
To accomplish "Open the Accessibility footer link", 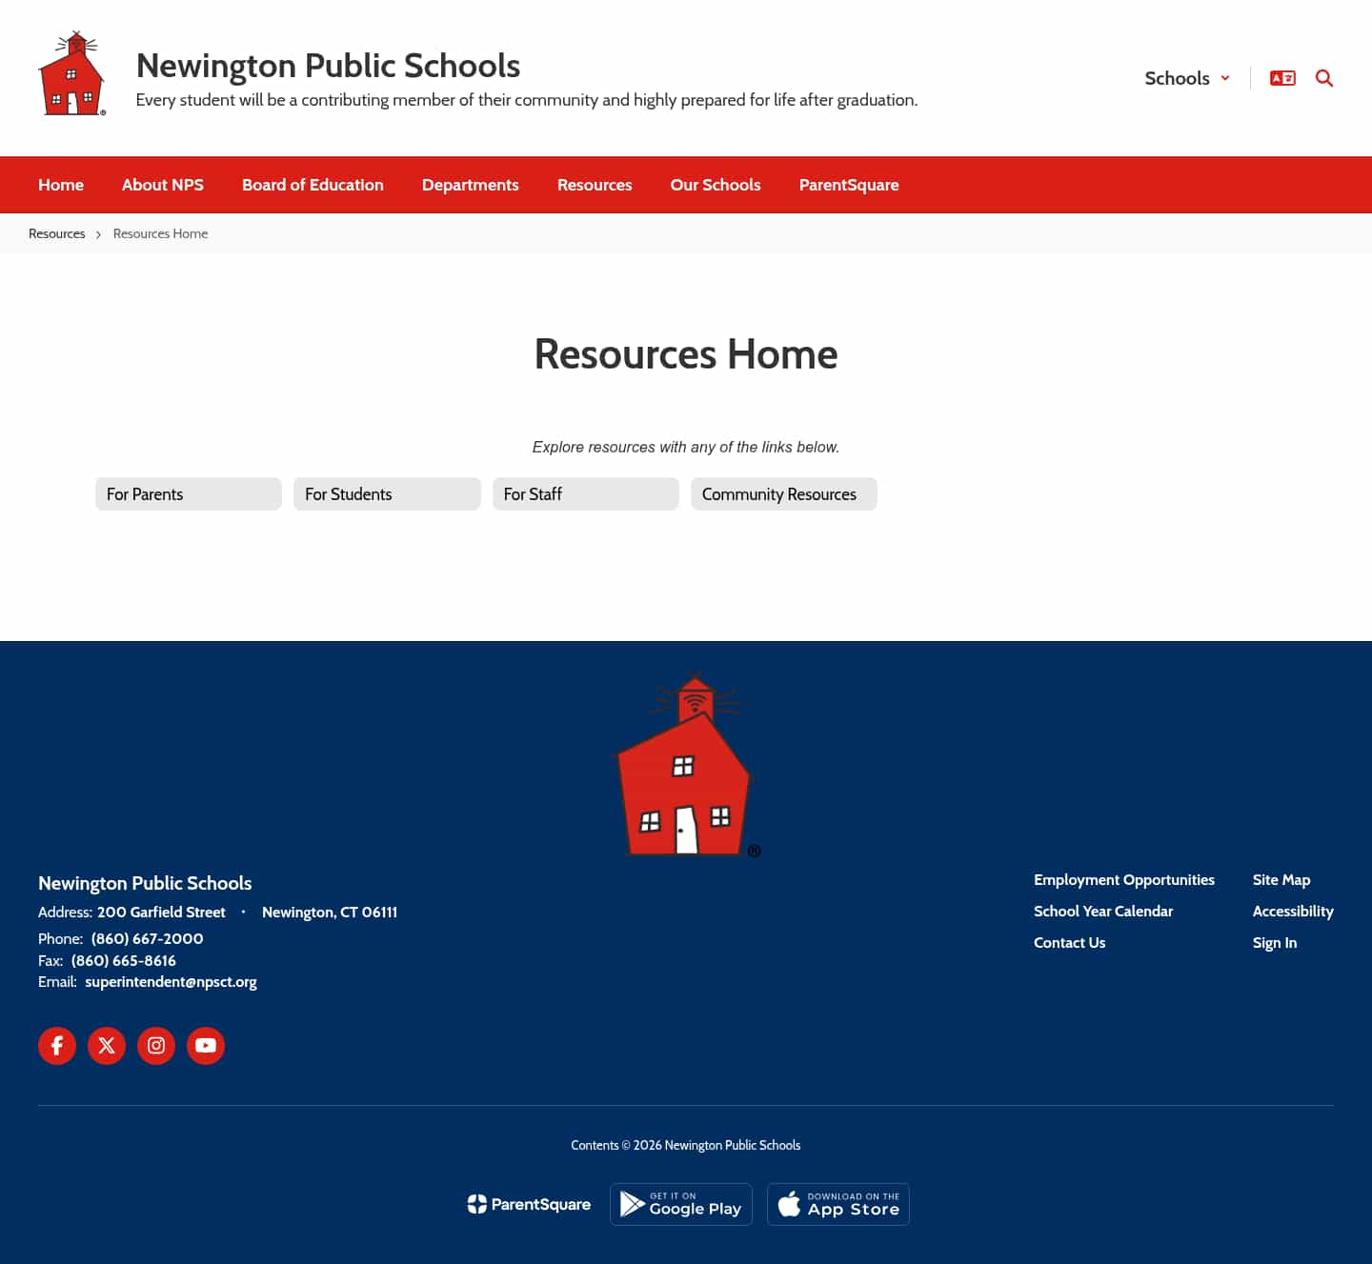I will pos(1293,912).
